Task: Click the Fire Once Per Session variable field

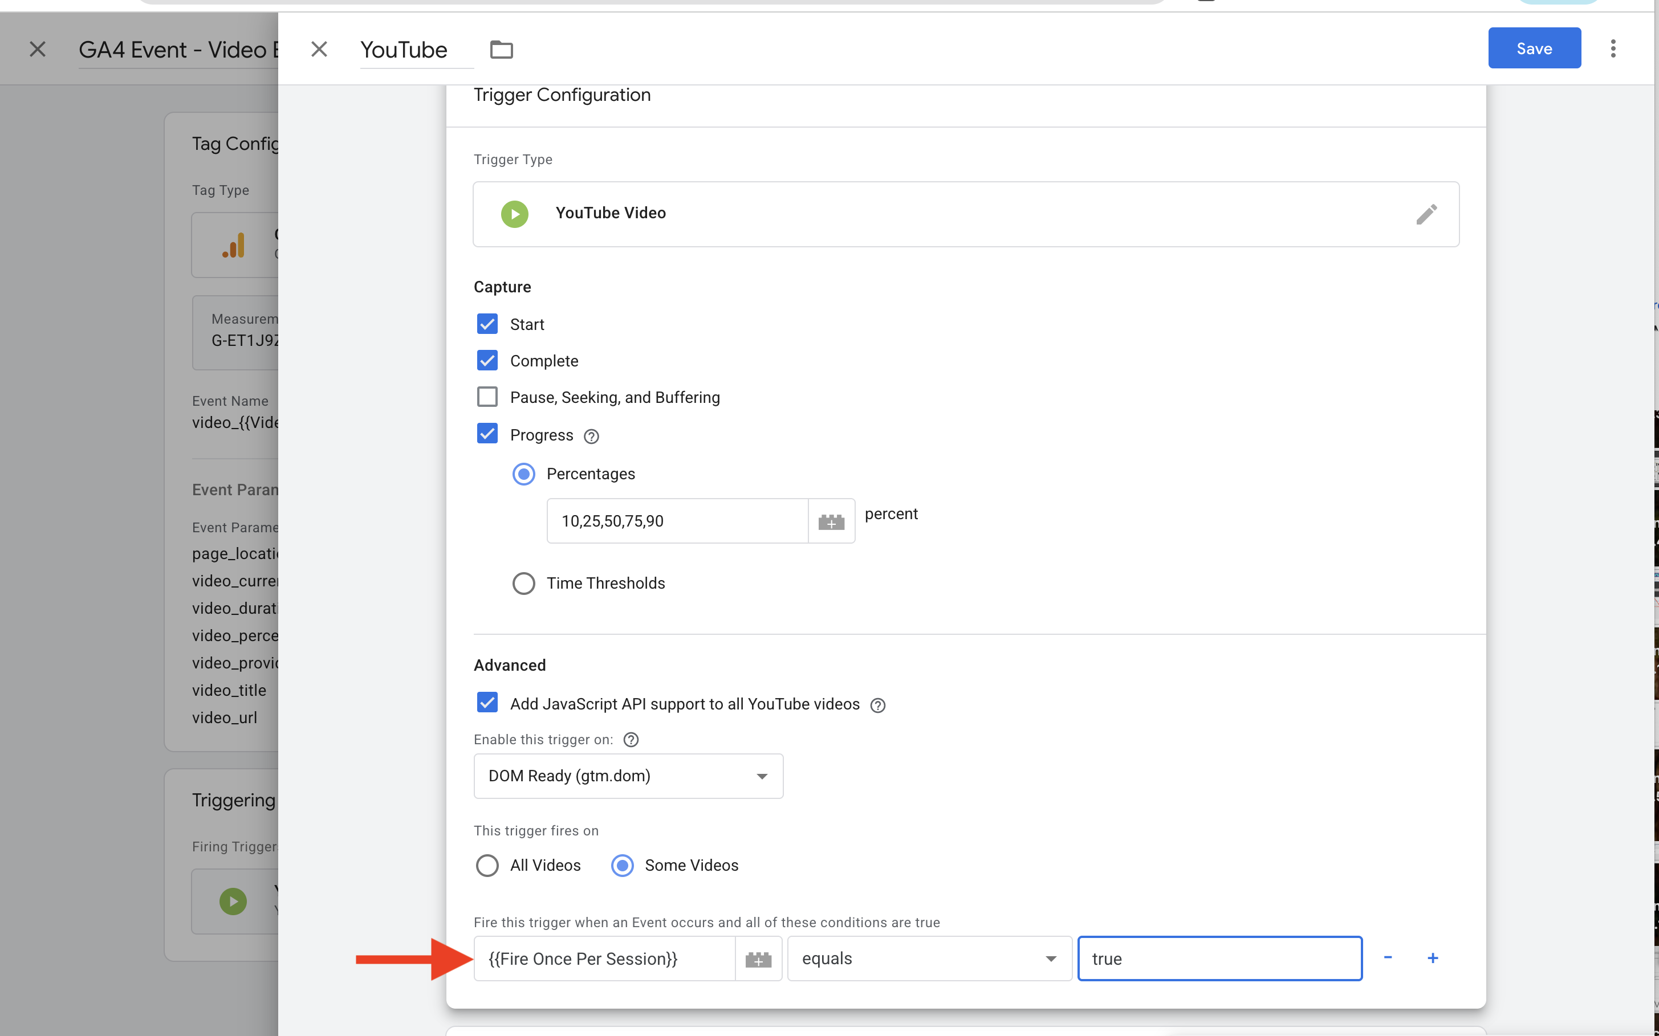Action: point(604,958)
